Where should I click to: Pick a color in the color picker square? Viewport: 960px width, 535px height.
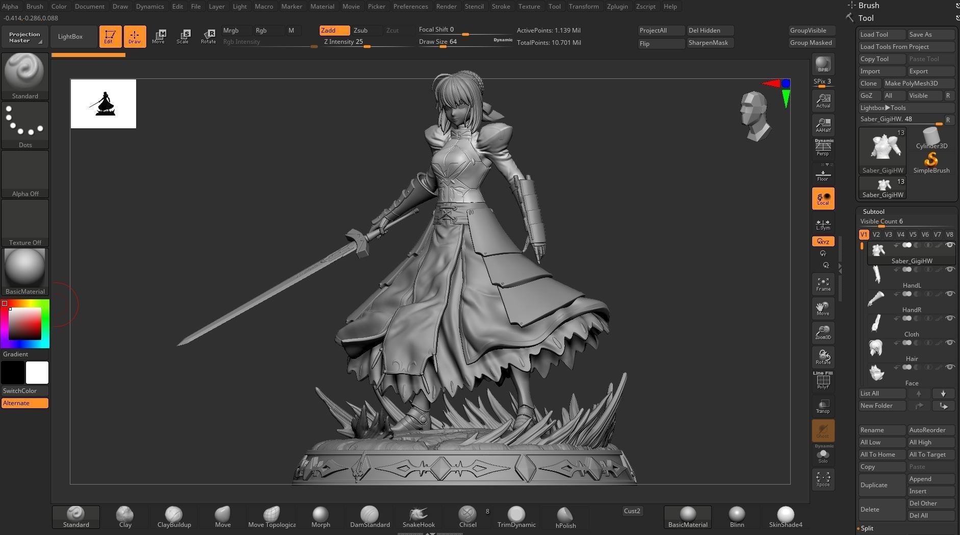[x=24, y=324]
